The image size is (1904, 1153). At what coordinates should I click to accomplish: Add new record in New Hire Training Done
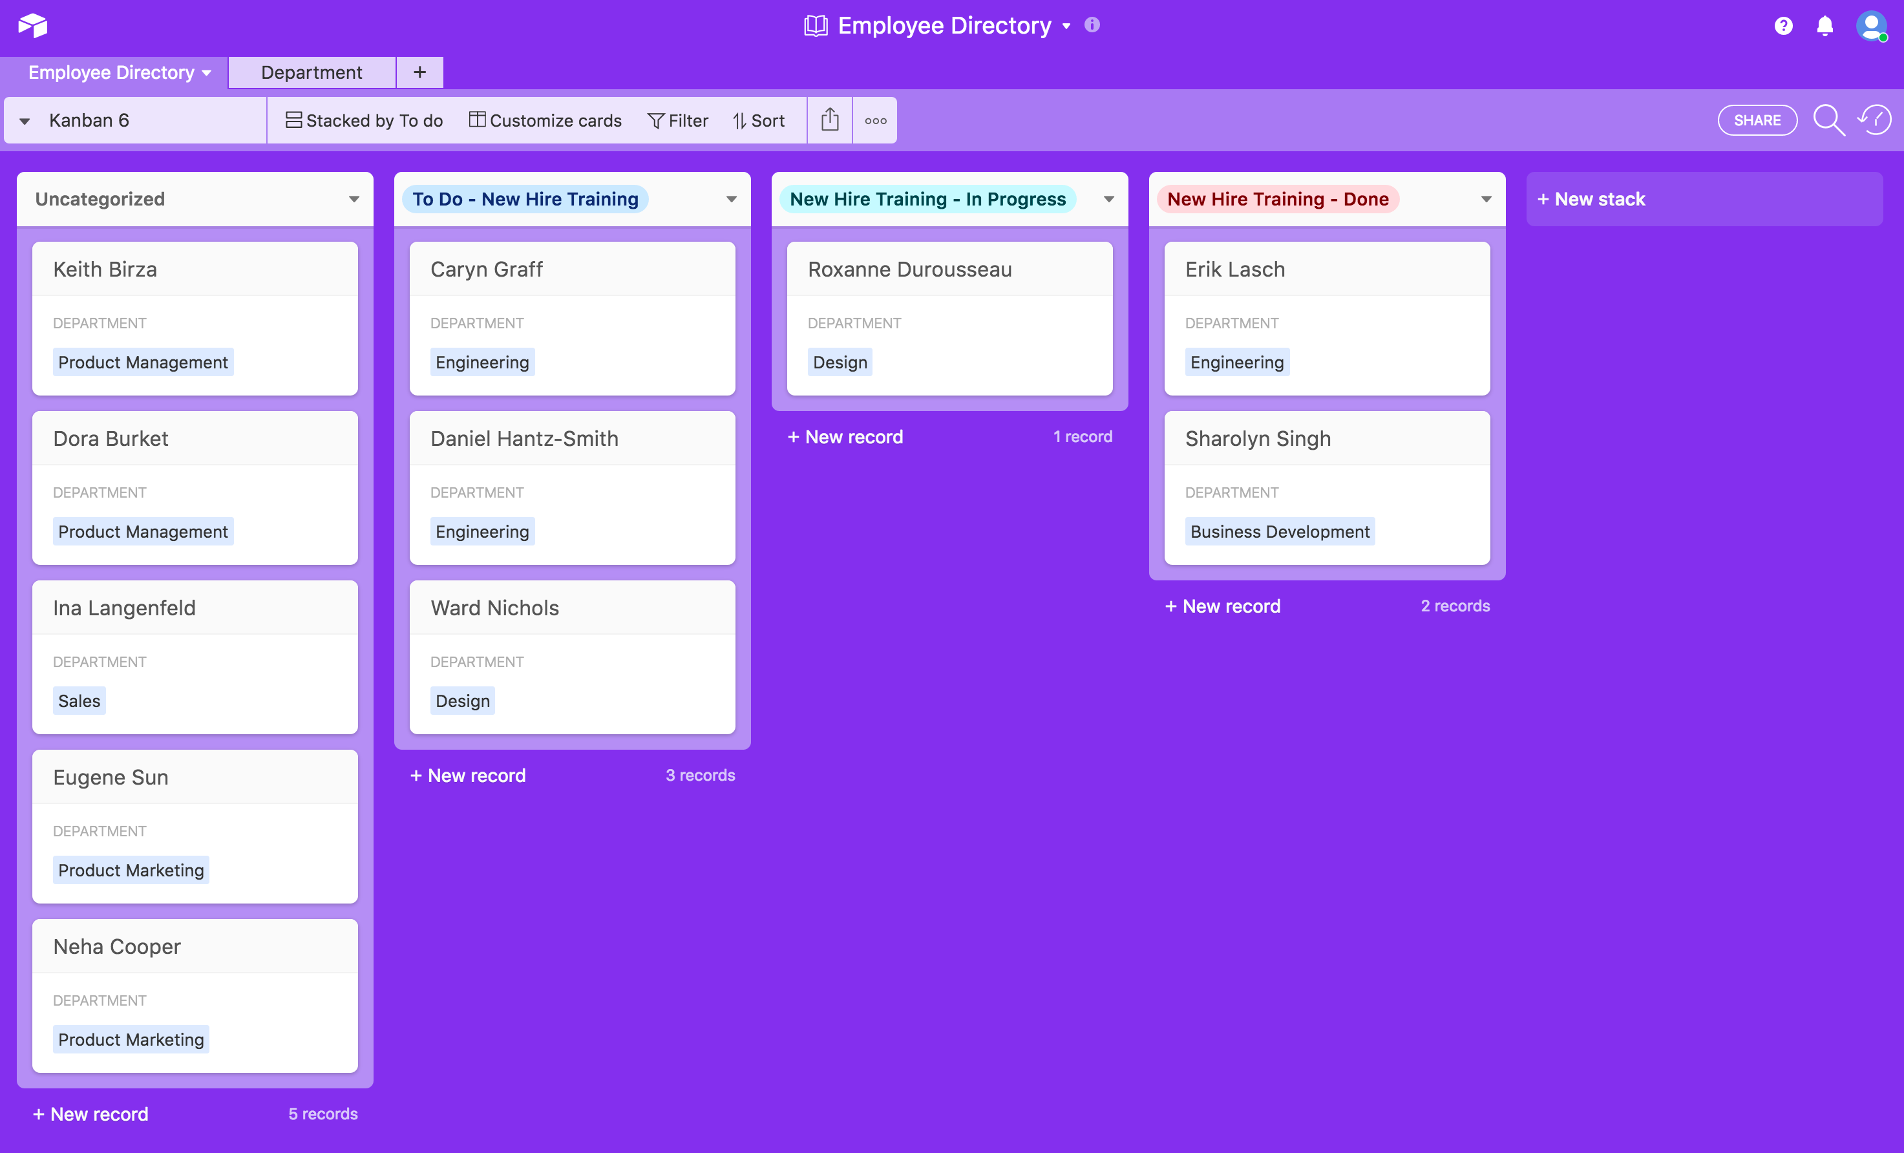[1222, 605]
